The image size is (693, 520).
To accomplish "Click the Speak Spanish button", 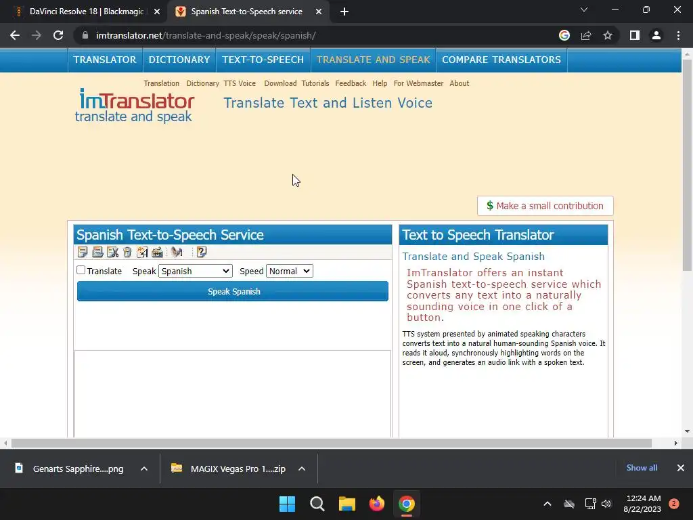I will coord(233,291).
